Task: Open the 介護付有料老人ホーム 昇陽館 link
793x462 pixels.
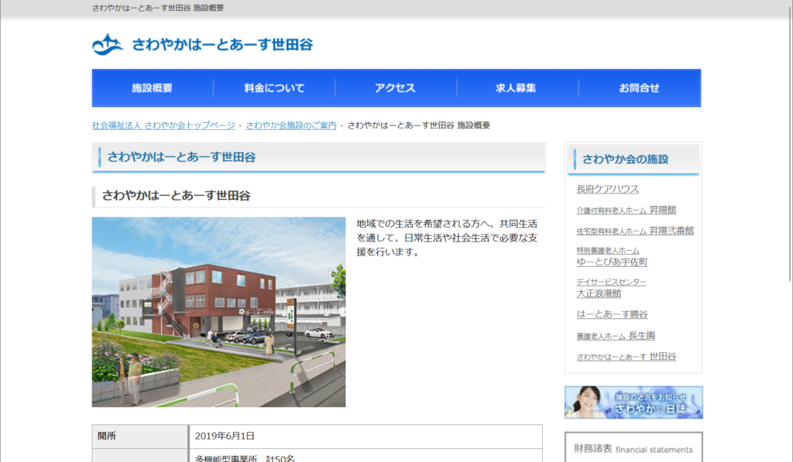Action: point(626,210)
